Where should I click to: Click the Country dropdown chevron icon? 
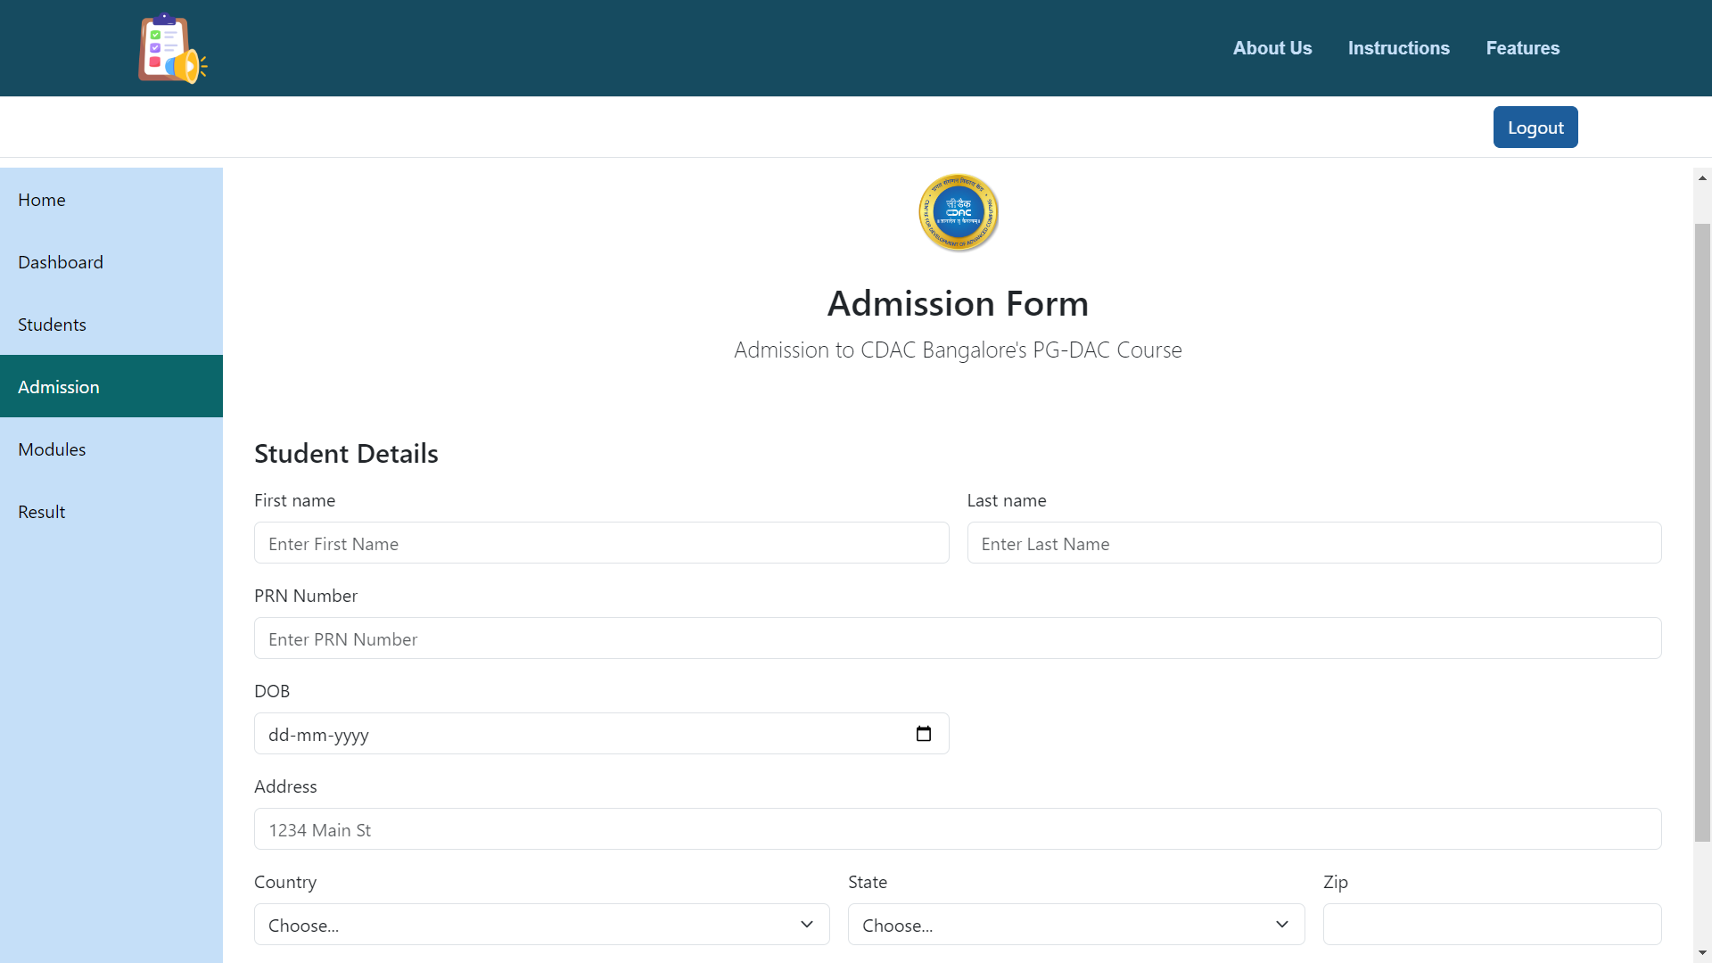[808, 925]
